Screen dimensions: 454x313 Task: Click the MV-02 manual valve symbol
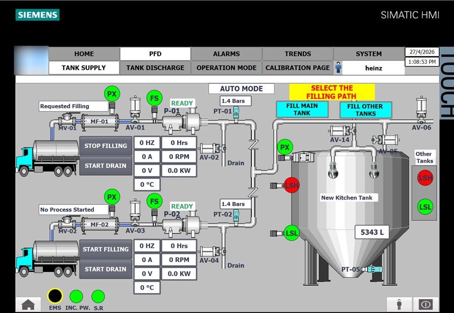(67, 222)
